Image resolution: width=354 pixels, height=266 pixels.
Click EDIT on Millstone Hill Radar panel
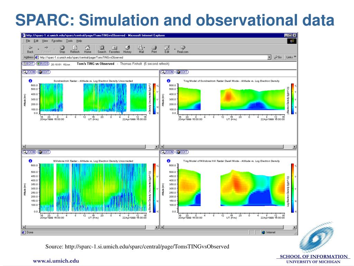(44, 152)
